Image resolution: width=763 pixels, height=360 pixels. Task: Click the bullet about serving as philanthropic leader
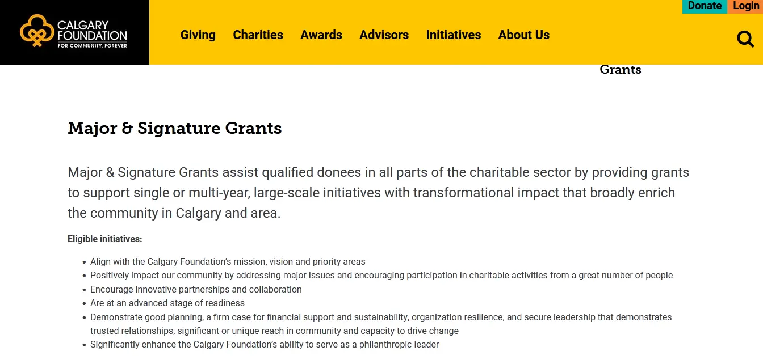point(265,345)
